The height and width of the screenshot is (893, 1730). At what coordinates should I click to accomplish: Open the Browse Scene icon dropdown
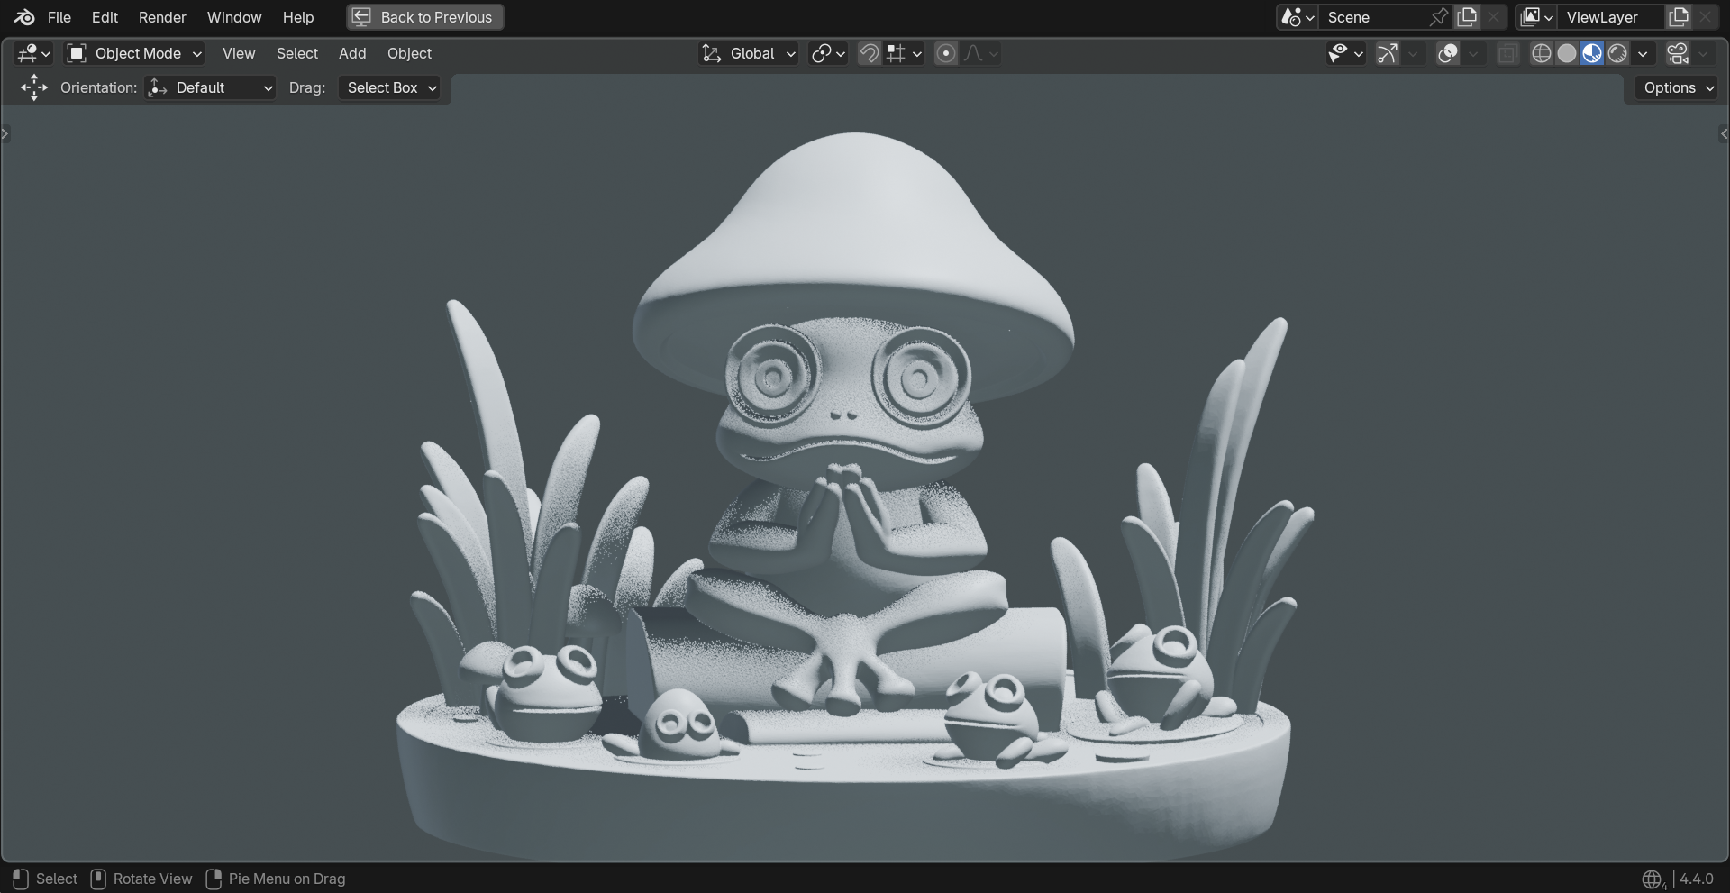(x=1298, y=17)
